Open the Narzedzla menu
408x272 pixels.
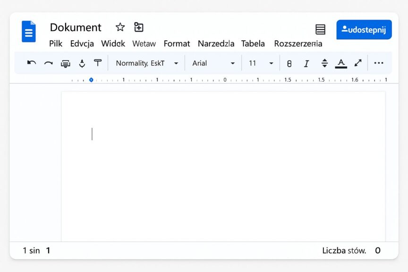216,43
